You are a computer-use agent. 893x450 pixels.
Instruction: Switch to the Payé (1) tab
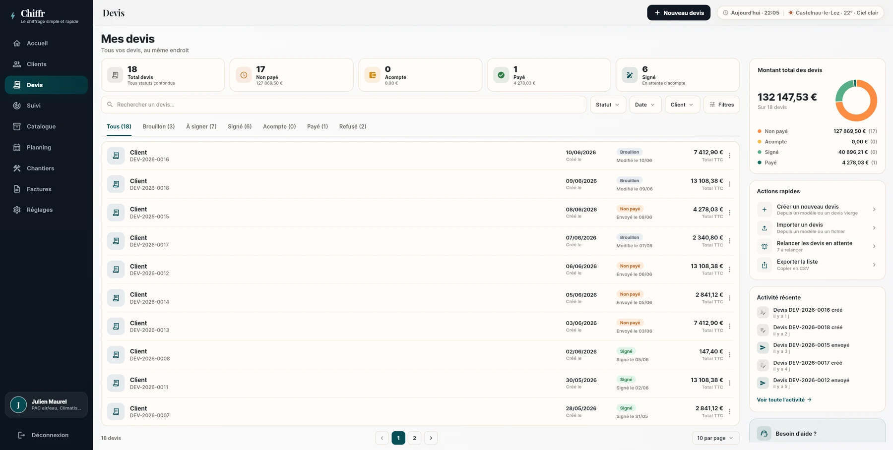[318, 127]
